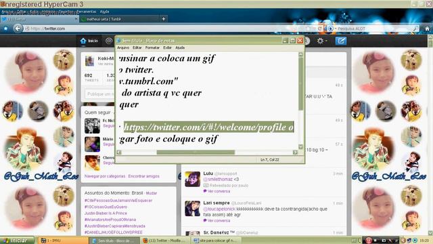Switch to 'site para colocar gif' taskbar item
This screenshot has height=244, width=433.
[216, 241]
